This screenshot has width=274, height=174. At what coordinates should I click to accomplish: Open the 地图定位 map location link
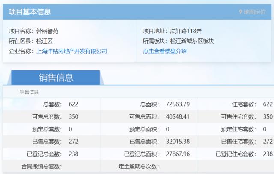[254, 12]
